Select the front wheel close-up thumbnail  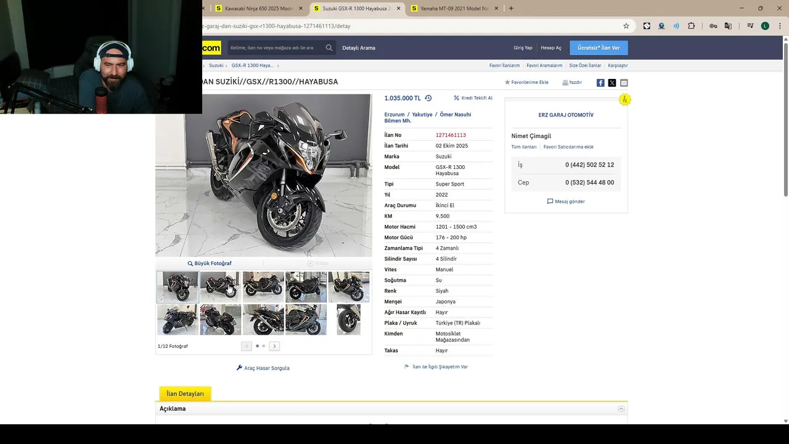point(349,319)
